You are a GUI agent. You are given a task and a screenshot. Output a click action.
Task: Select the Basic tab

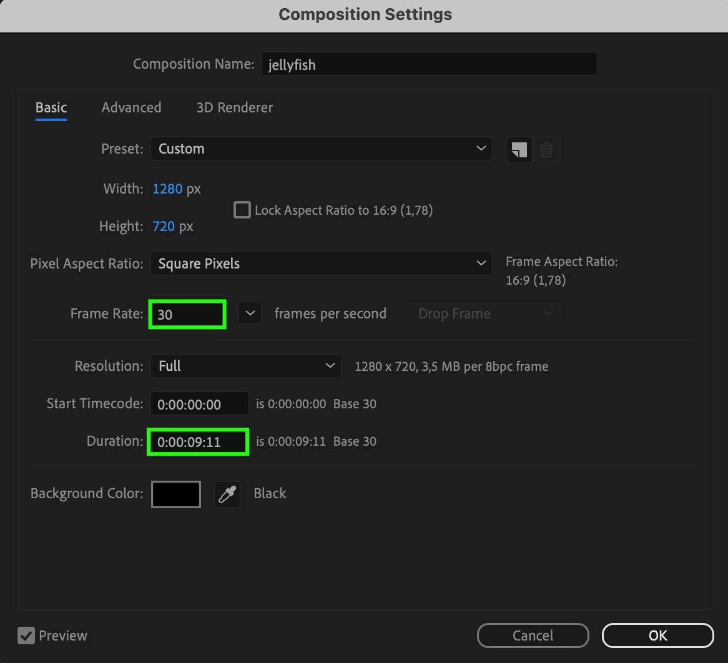(51, 107)
